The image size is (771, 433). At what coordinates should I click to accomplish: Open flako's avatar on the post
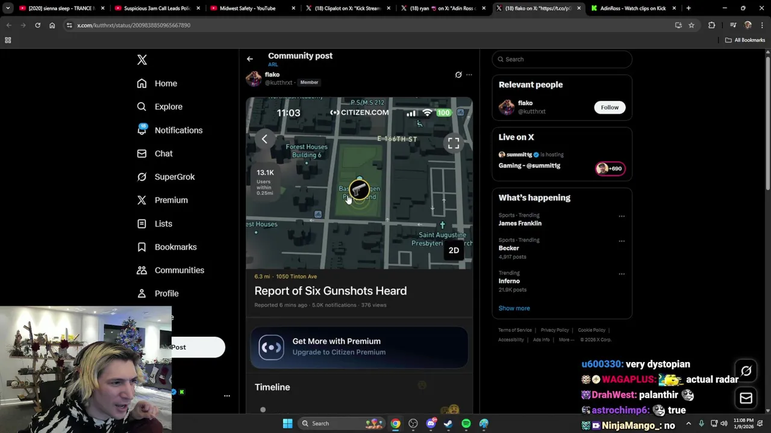(254, 78)
